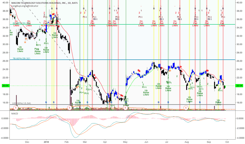The width and height of the screenshot is (245, 144).
Task: Click the green 20.04 price tag on left axis
Action: (6, 86)
